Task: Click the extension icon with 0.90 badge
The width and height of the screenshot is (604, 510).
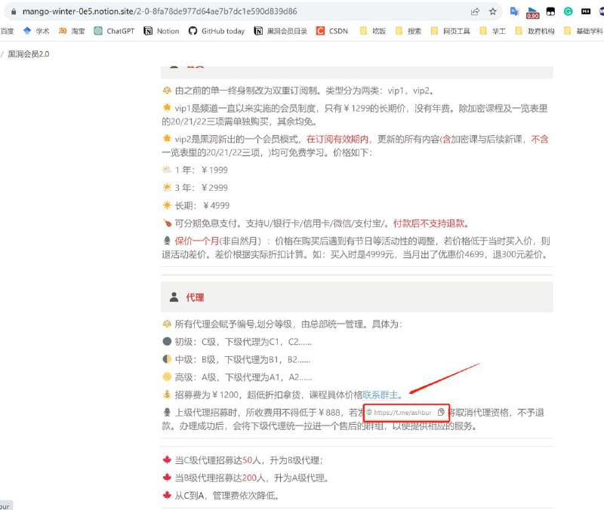Action: 534,10
